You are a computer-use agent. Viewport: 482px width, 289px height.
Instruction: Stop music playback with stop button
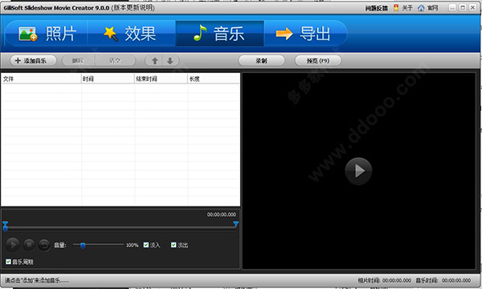[29, 245]
